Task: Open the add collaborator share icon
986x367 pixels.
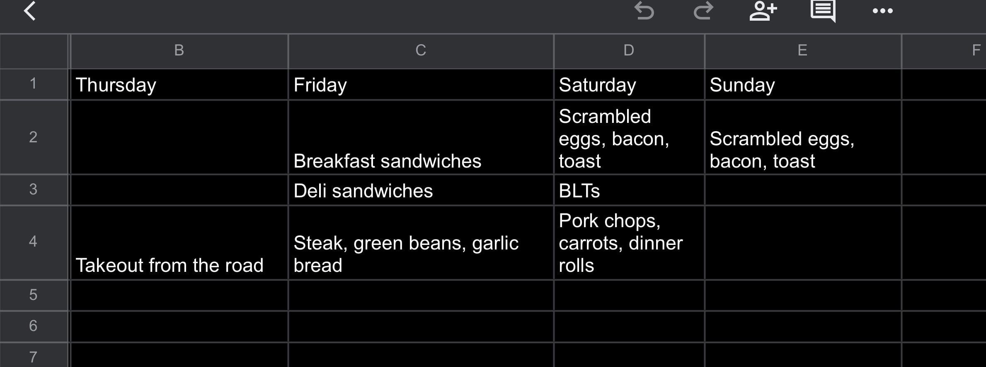Action: (763, 11)
